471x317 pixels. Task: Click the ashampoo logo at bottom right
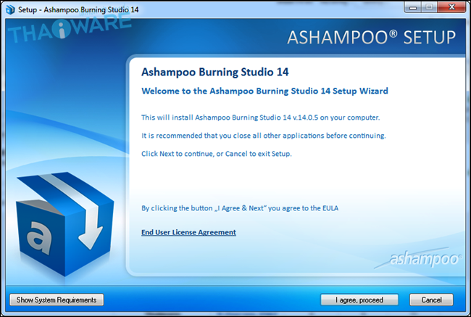click(x=418, y=258)
